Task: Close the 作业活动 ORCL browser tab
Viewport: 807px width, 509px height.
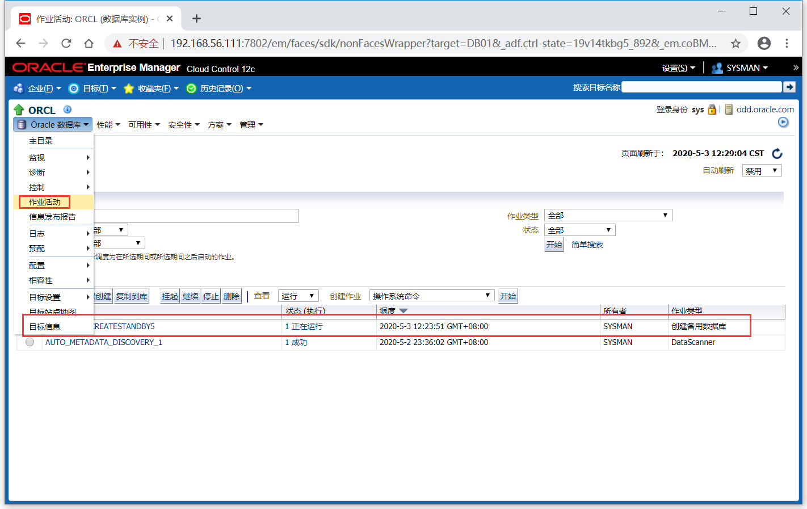Action: pyautogui.click(x=170, y=19)
